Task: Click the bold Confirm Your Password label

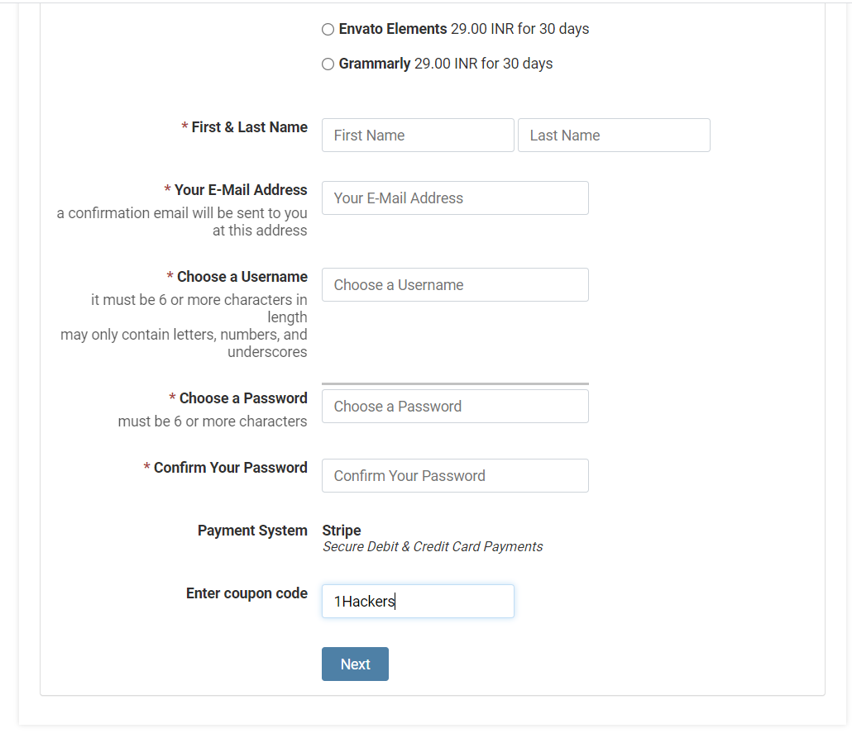Action: [x=230, y=468]
